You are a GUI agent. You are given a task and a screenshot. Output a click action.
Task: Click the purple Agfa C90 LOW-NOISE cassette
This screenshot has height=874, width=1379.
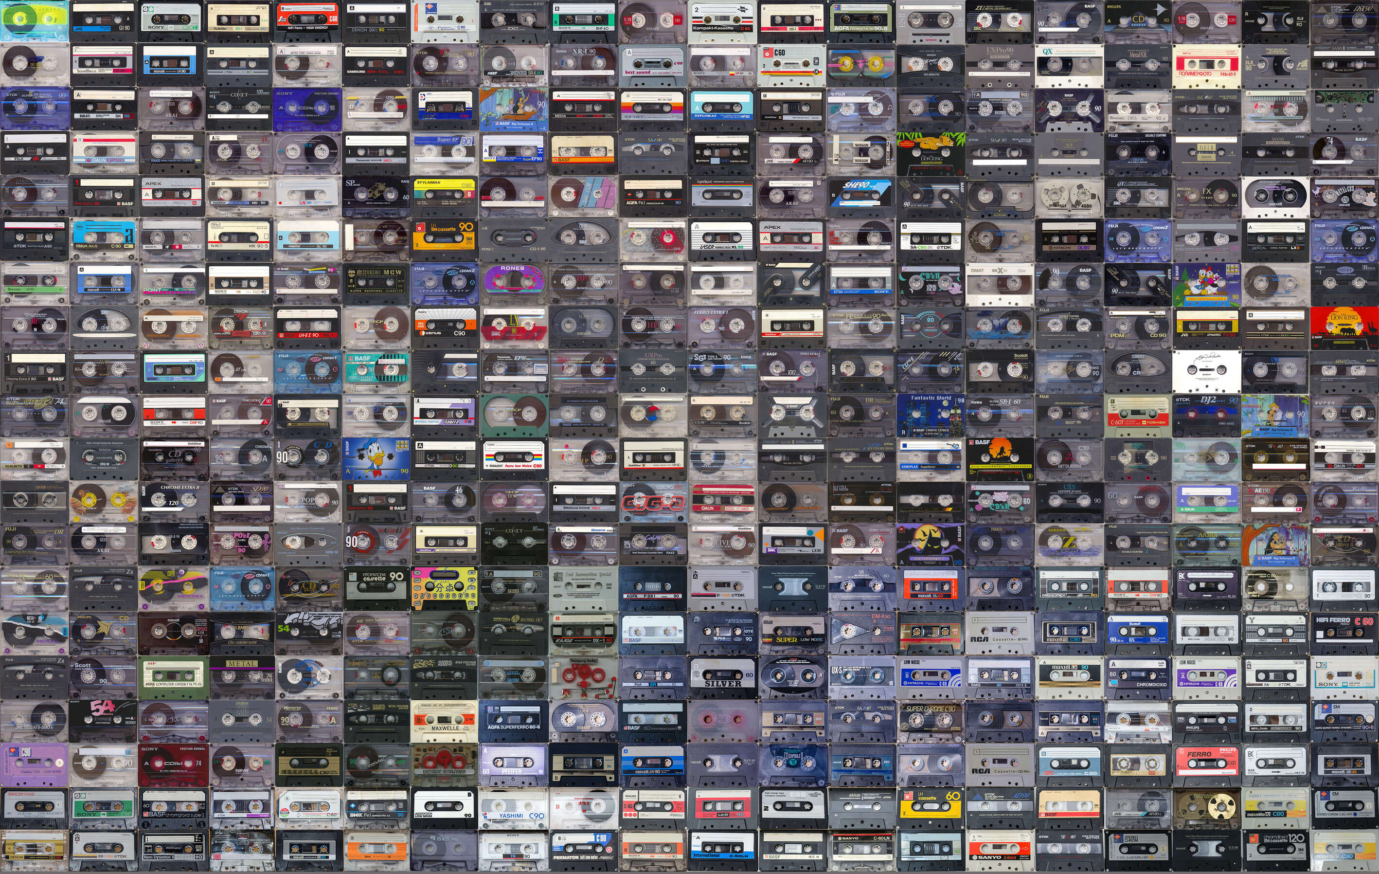pyautogui.click(x=35, y=765)
